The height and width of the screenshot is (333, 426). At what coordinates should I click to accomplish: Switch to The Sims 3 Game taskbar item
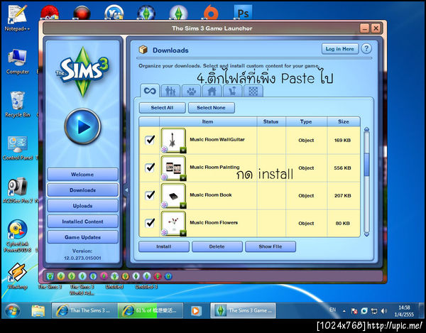point(243,310)
